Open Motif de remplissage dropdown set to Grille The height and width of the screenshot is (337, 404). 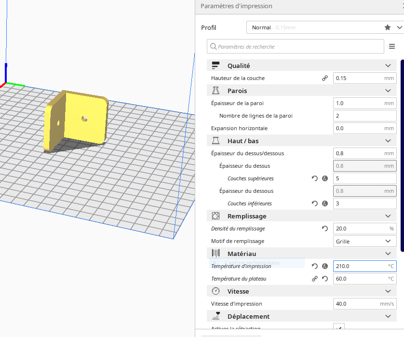[x=364, y=241]
